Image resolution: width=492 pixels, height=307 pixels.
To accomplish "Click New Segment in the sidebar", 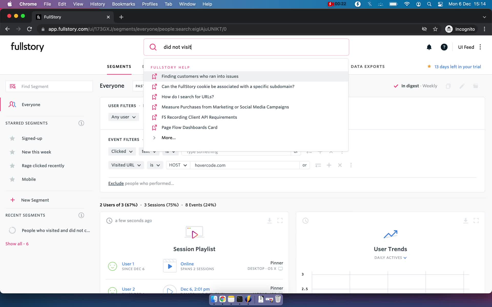I will click(x=35, y=200).
